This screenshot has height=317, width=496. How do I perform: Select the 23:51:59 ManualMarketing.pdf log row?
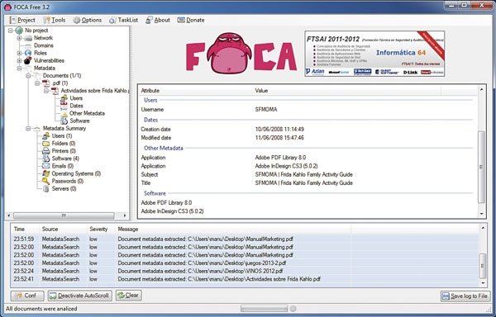tap(245, 239)
